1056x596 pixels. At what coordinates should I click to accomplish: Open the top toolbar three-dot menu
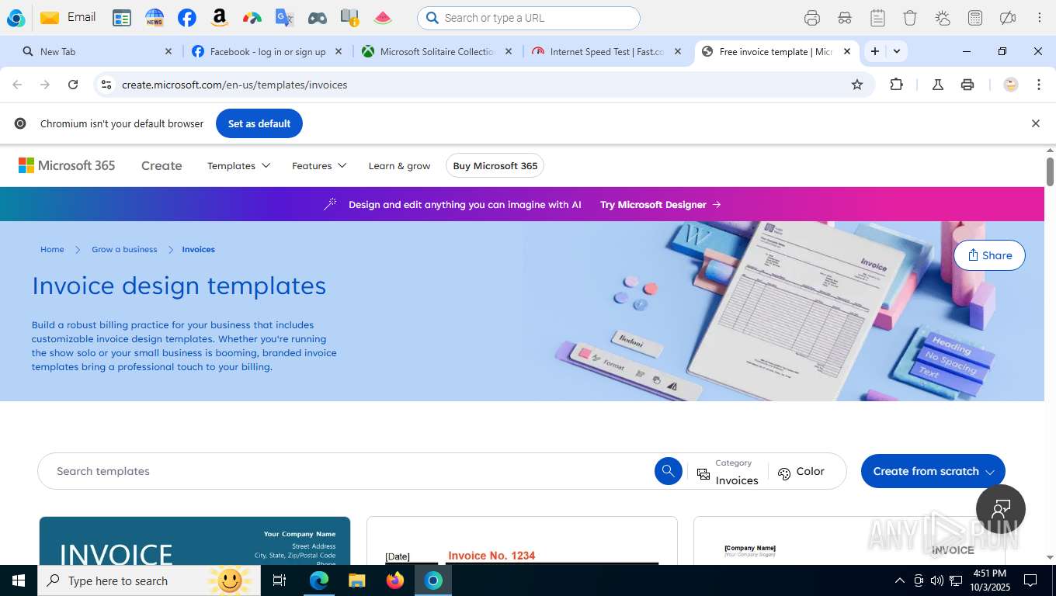pos(1039,18)
